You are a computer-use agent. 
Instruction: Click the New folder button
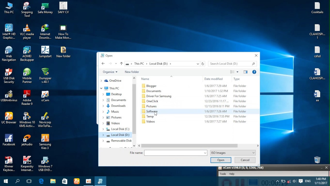132,72
